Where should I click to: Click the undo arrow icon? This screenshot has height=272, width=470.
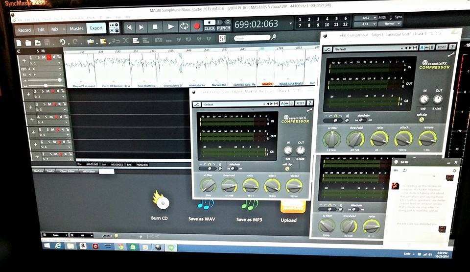62,42
